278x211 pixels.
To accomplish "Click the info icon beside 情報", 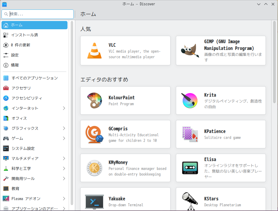I will 6,65.
